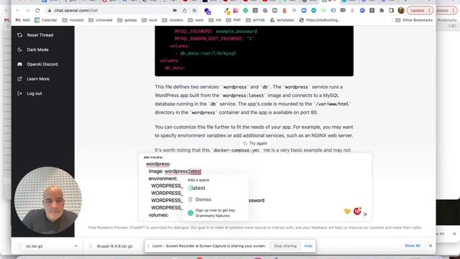Select Log out in the sidebar
460x259 pixels.
[x=34, y=94]
